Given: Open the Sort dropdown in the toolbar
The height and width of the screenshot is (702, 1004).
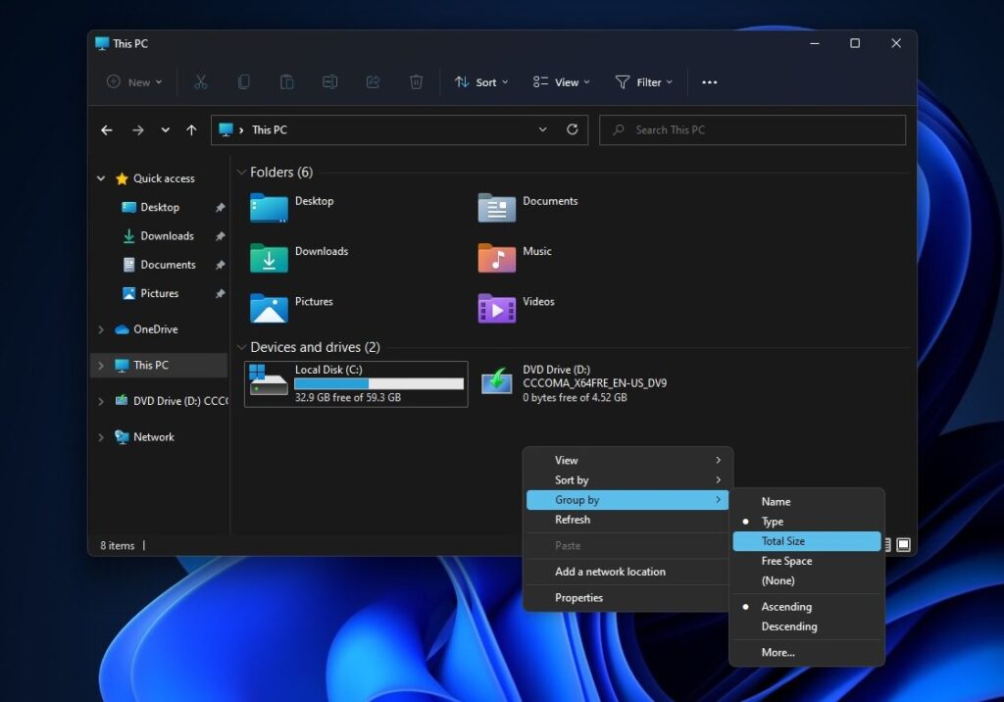Looking at the screenshot, I should [x=481, y=82].
